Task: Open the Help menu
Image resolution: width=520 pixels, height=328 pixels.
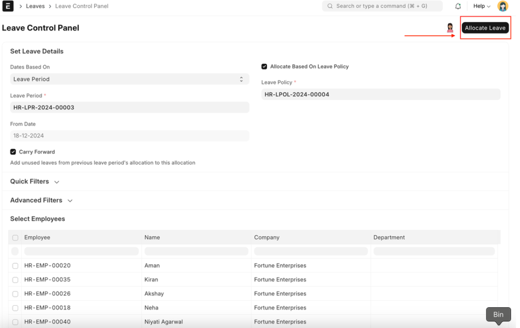Action: point(482,6)
